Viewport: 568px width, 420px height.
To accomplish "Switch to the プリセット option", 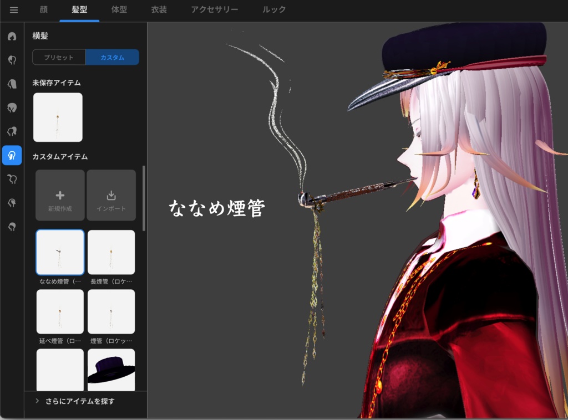I will 58,57.
